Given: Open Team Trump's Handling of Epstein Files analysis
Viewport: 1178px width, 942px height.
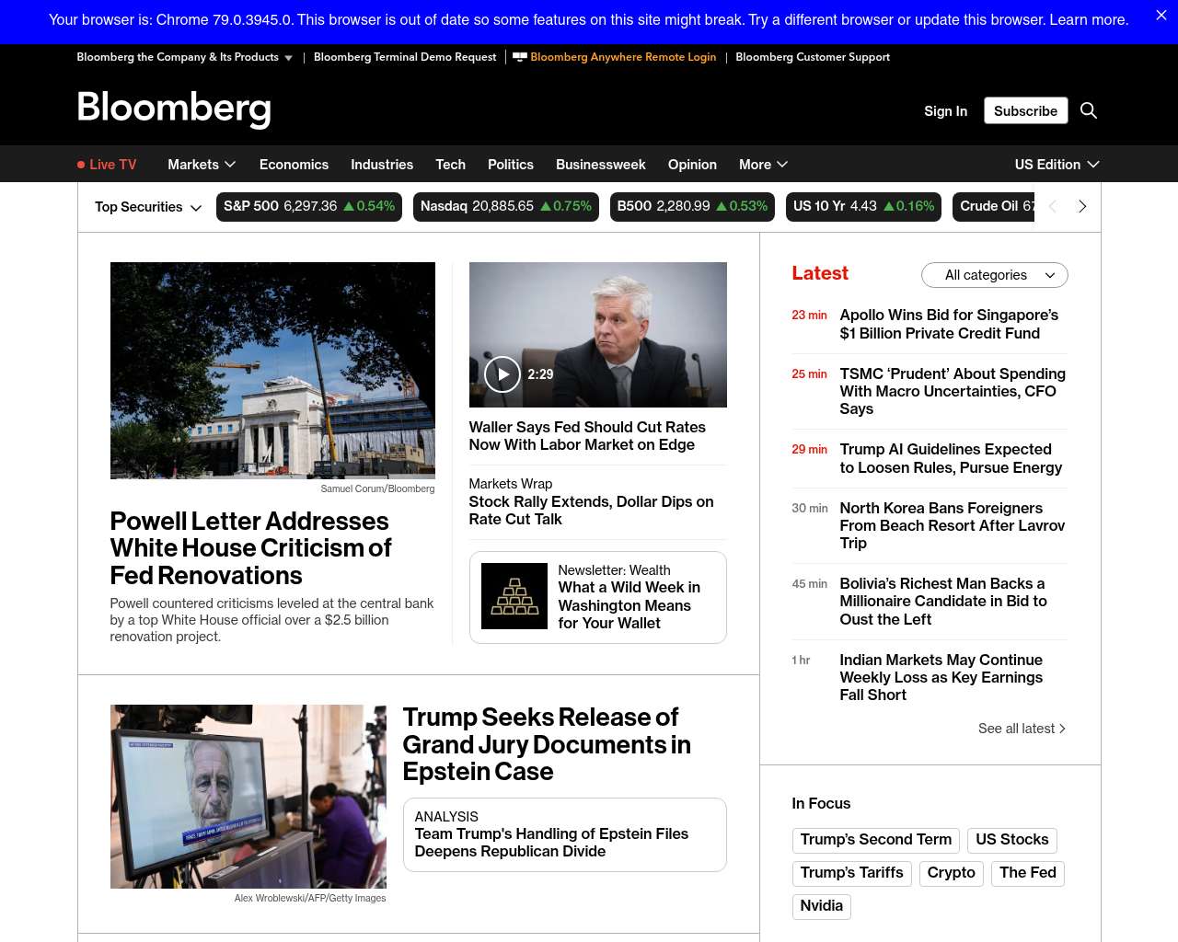Looking at the screenshot, I should click(x=551, y=843).
